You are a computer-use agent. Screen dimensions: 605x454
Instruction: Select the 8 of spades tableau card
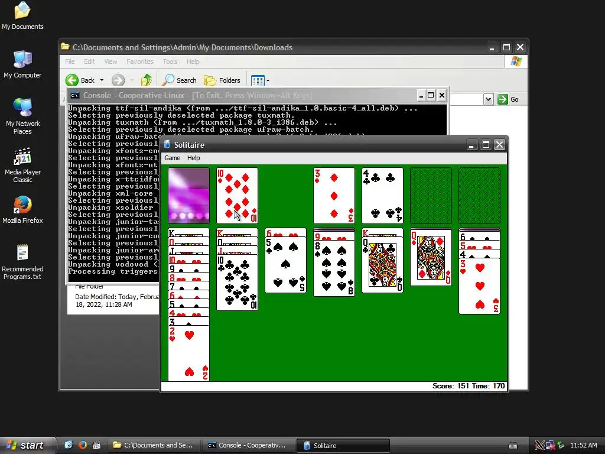point(334,268)
